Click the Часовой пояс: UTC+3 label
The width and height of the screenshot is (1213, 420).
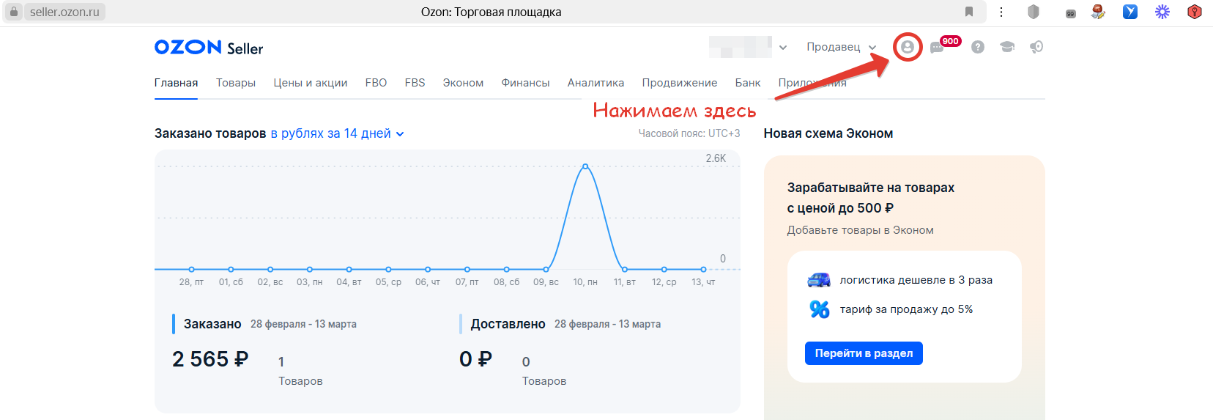(x=689, y=133)
